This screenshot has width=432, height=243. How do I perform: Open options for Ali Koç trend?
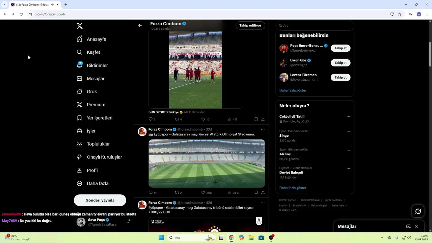tap(348, 150)
